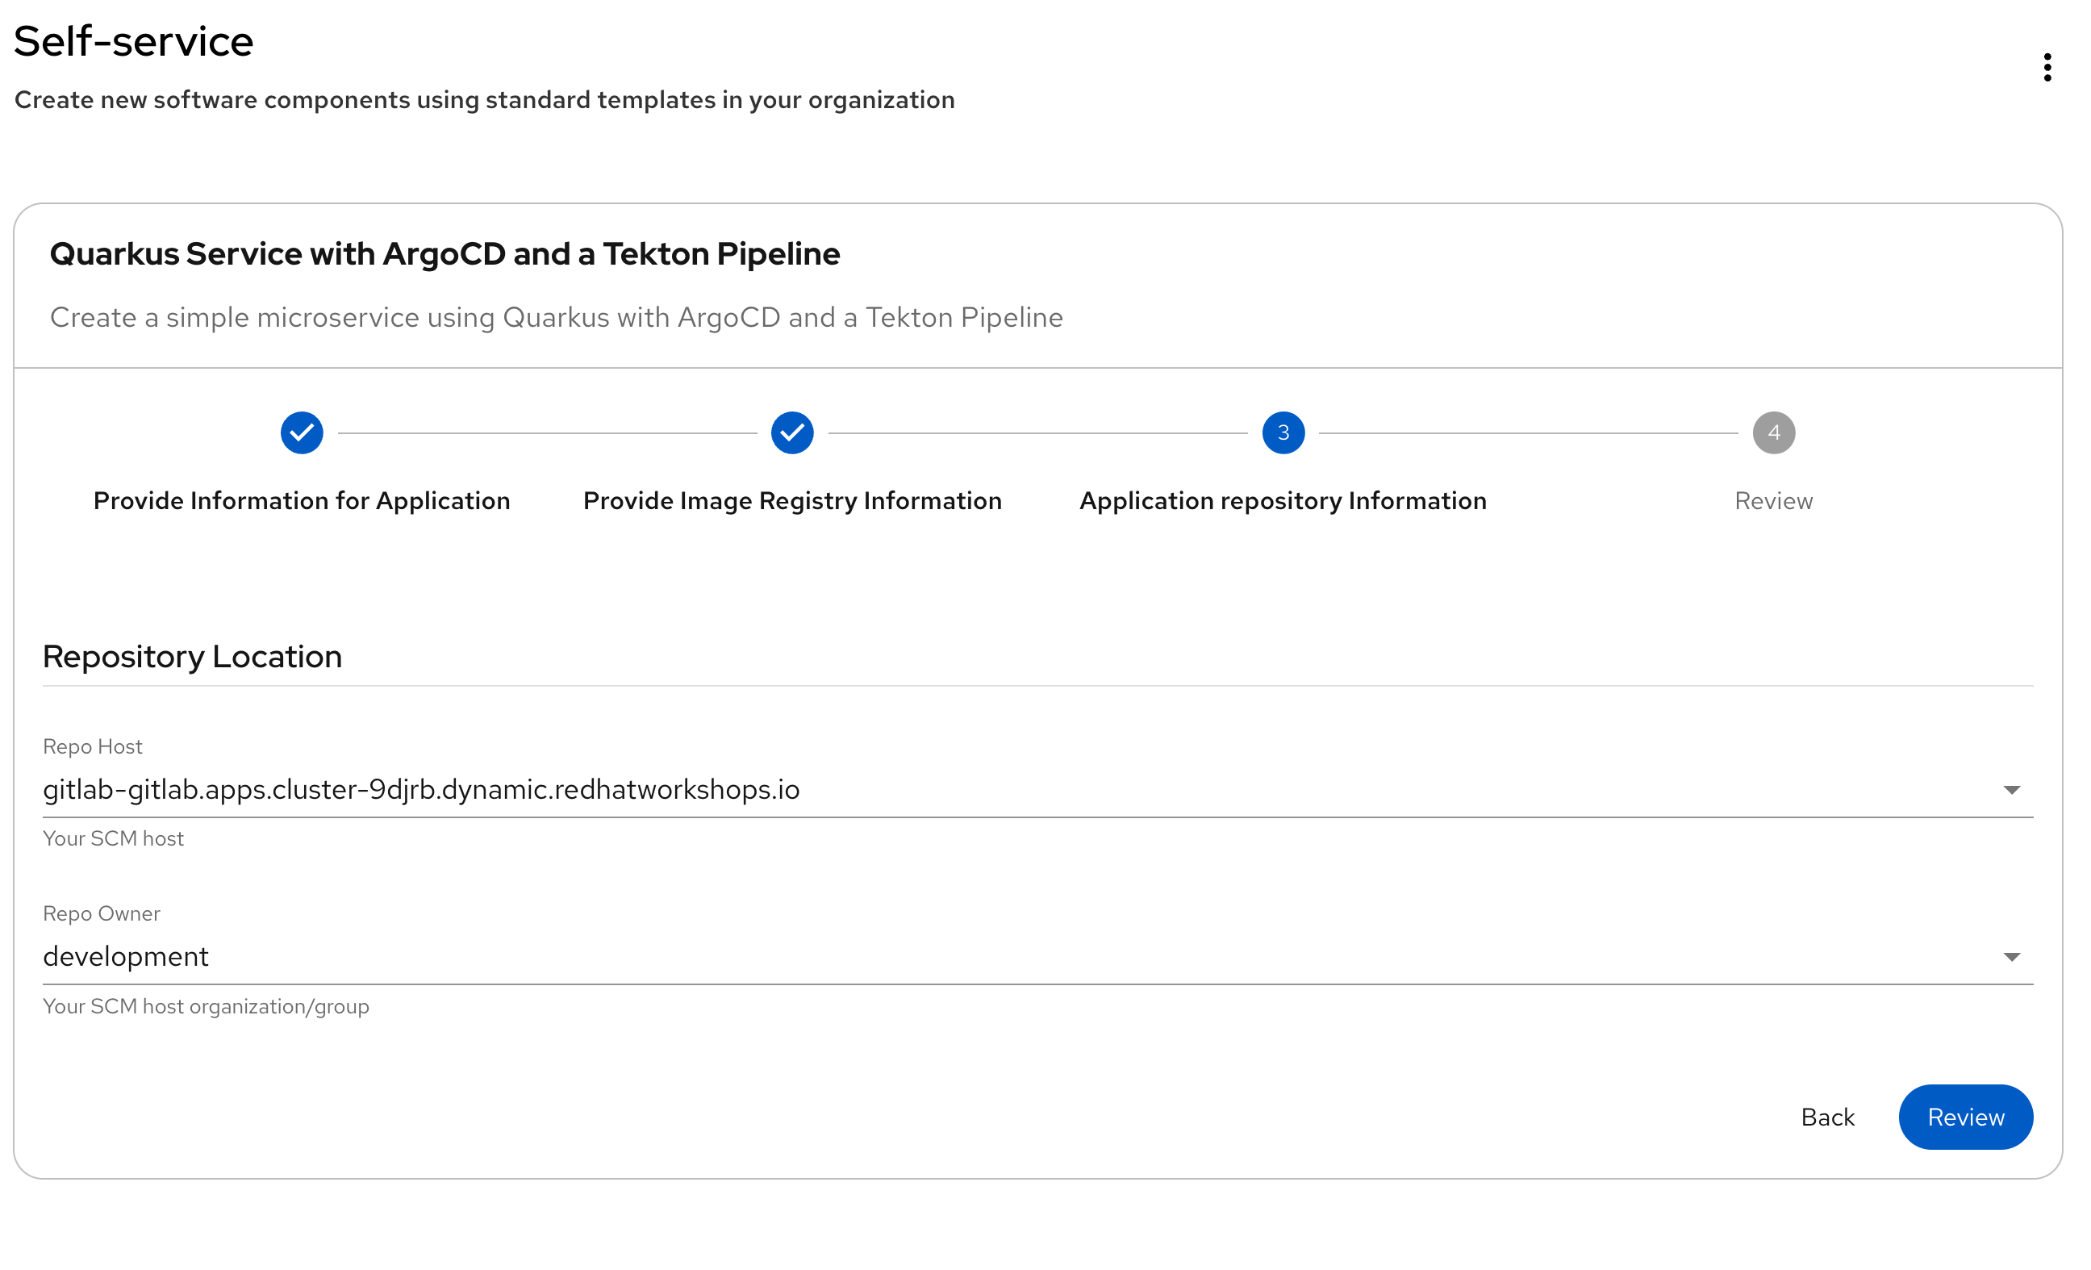Open the Provide Image Registry Information step
Screen dimensions: 2091x1270
click(x=791, y=501)
